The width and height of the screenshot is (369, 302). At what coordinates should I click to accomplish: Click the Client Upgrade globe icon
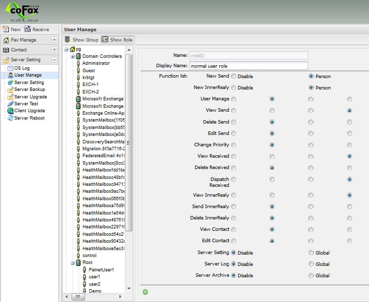coord(10,111)
